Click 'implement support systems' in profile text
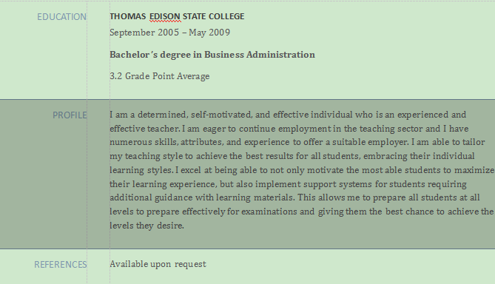Image resolution: width=495 pixels, height=284 pixels. click(314, 184)
